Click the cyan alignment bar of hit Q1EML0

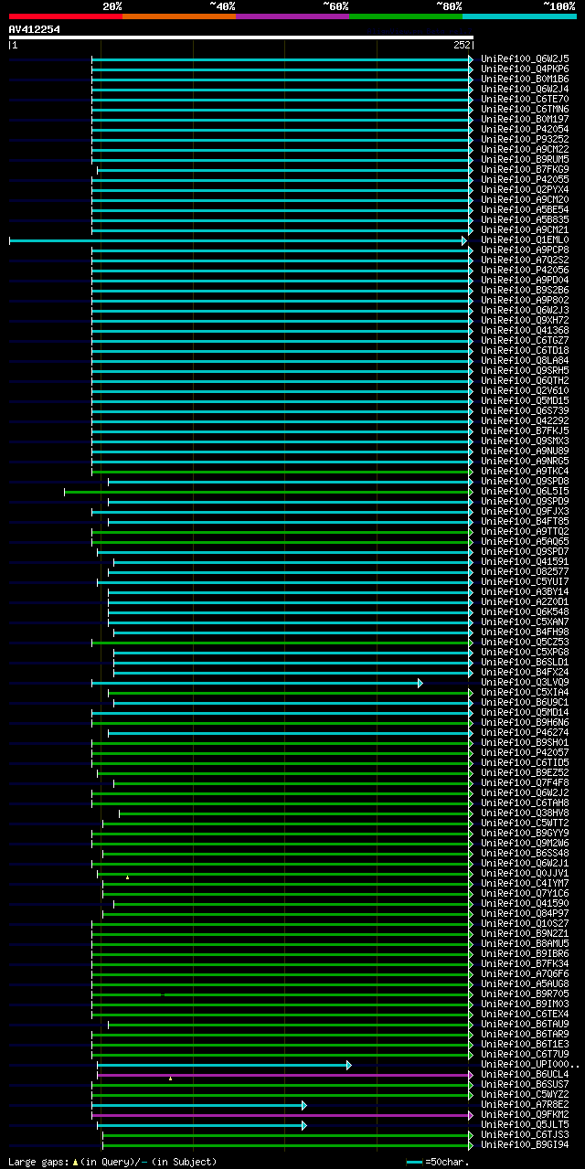click(x=238, y=240)
